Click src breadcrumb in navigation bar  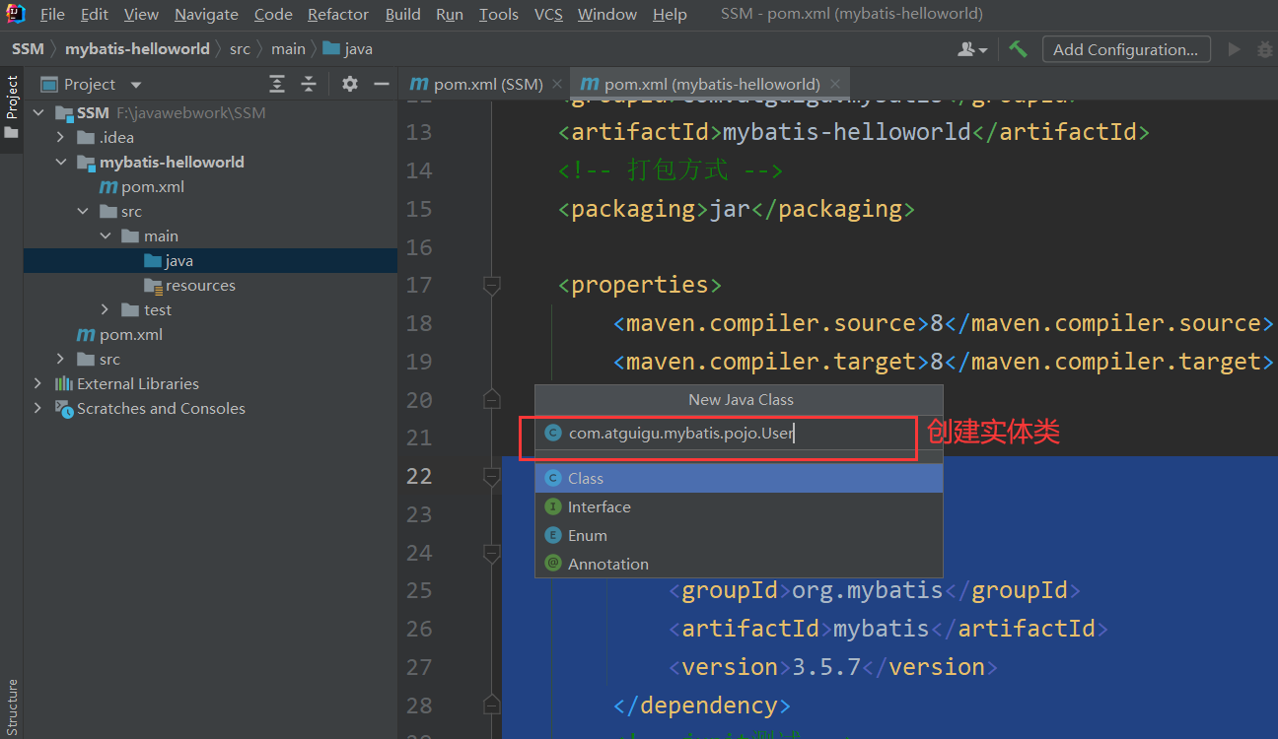(240, 48)
